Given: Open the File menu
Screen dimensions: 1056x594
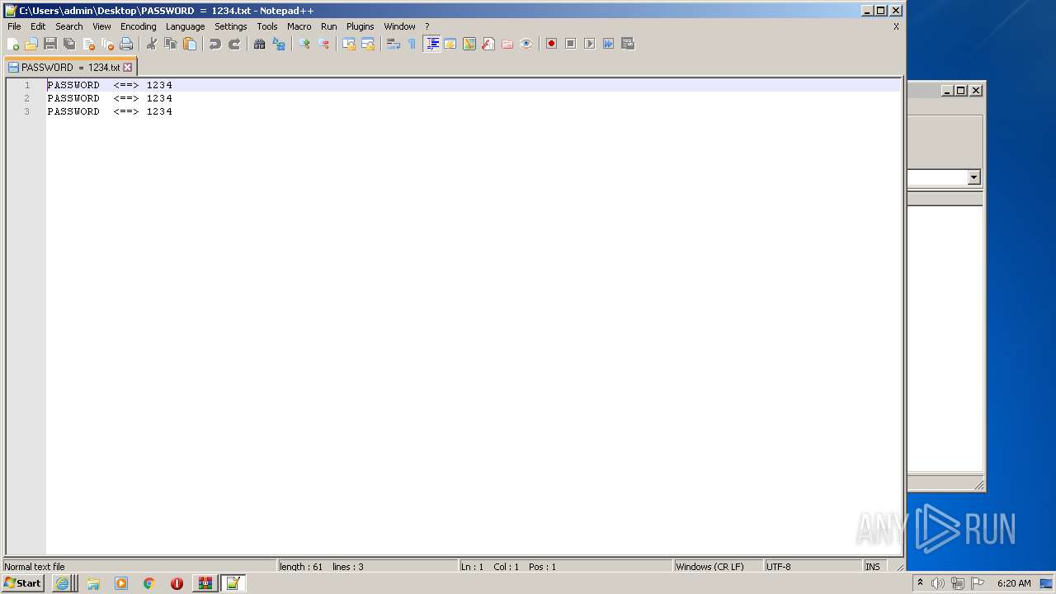Looking at the screenshot, I should tap(14, 26).
